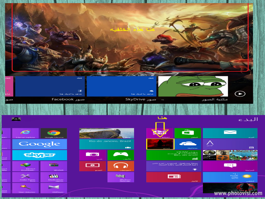Open the Internet Download Manager tile

pyautogui.click(x=26, y=166)
